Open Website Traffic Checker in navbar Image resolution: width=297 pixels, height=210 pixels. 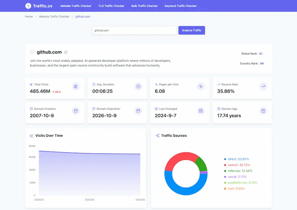(76, 6)
